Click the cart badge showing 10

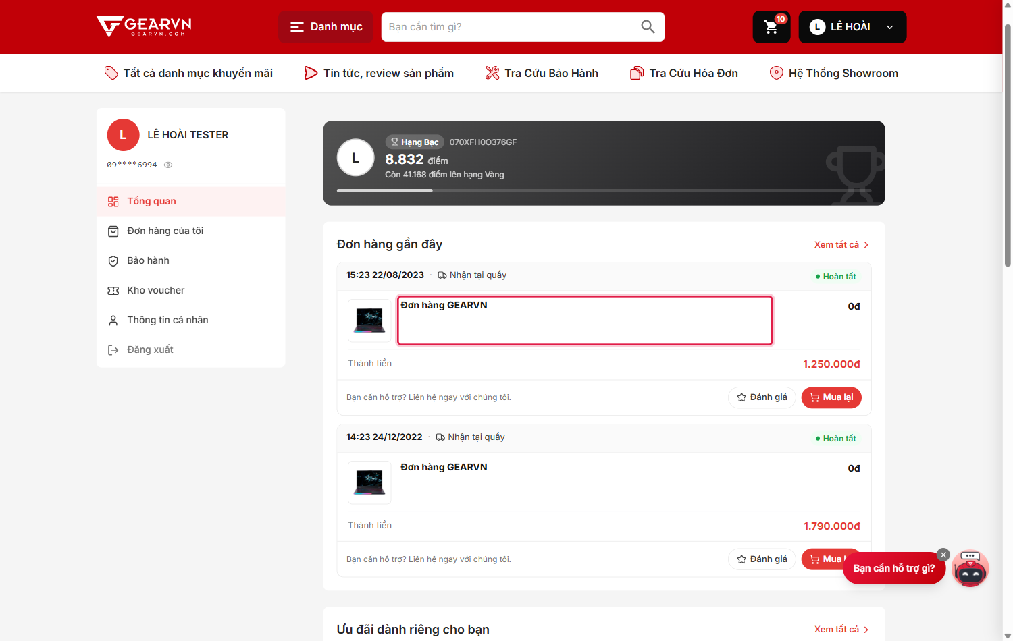coord(781,19)
